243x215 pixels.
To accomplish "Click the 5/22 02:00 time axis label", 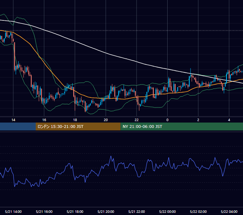I will [198, 211].
